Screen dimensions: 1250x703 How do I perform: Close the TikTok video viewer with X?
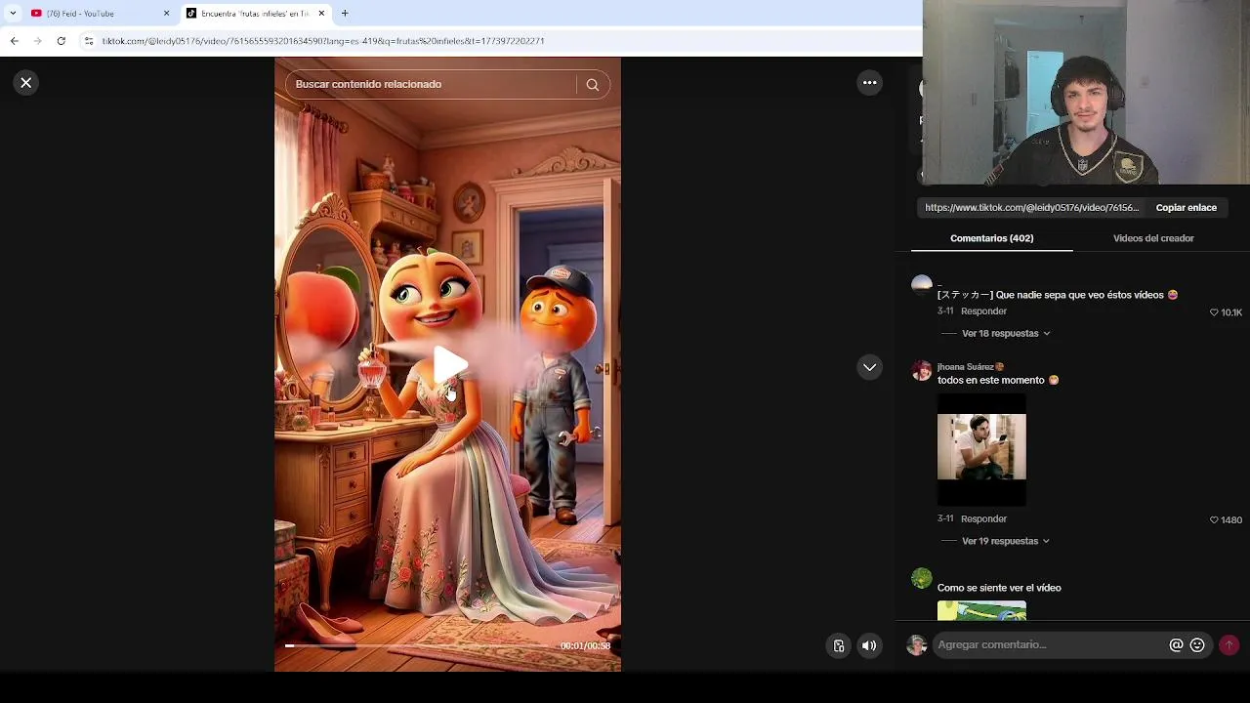26,83
